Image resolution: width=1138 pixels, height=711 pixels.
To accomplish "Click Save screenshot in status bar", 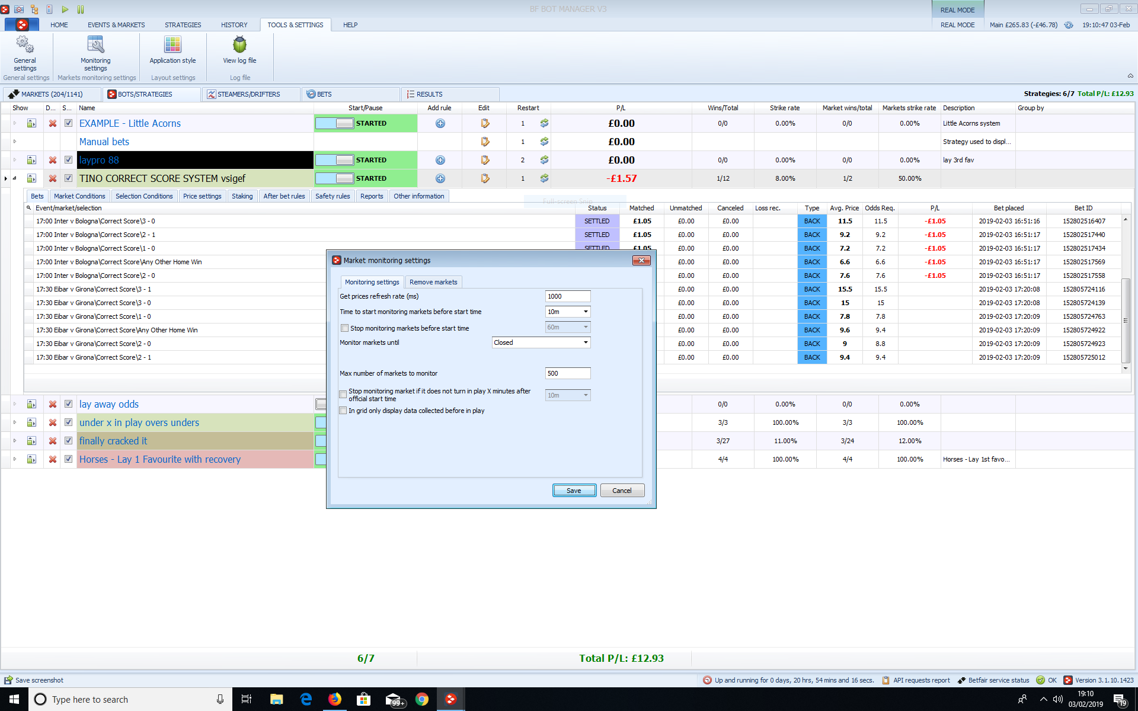I will pos(34,680).
